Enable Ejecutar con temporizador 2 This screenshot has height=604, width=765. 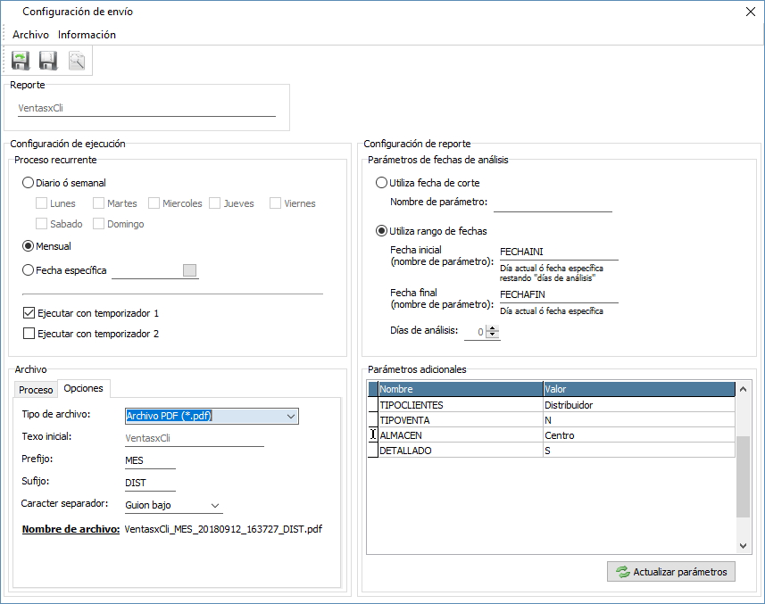pyautogui.click(x=29, y=334)
